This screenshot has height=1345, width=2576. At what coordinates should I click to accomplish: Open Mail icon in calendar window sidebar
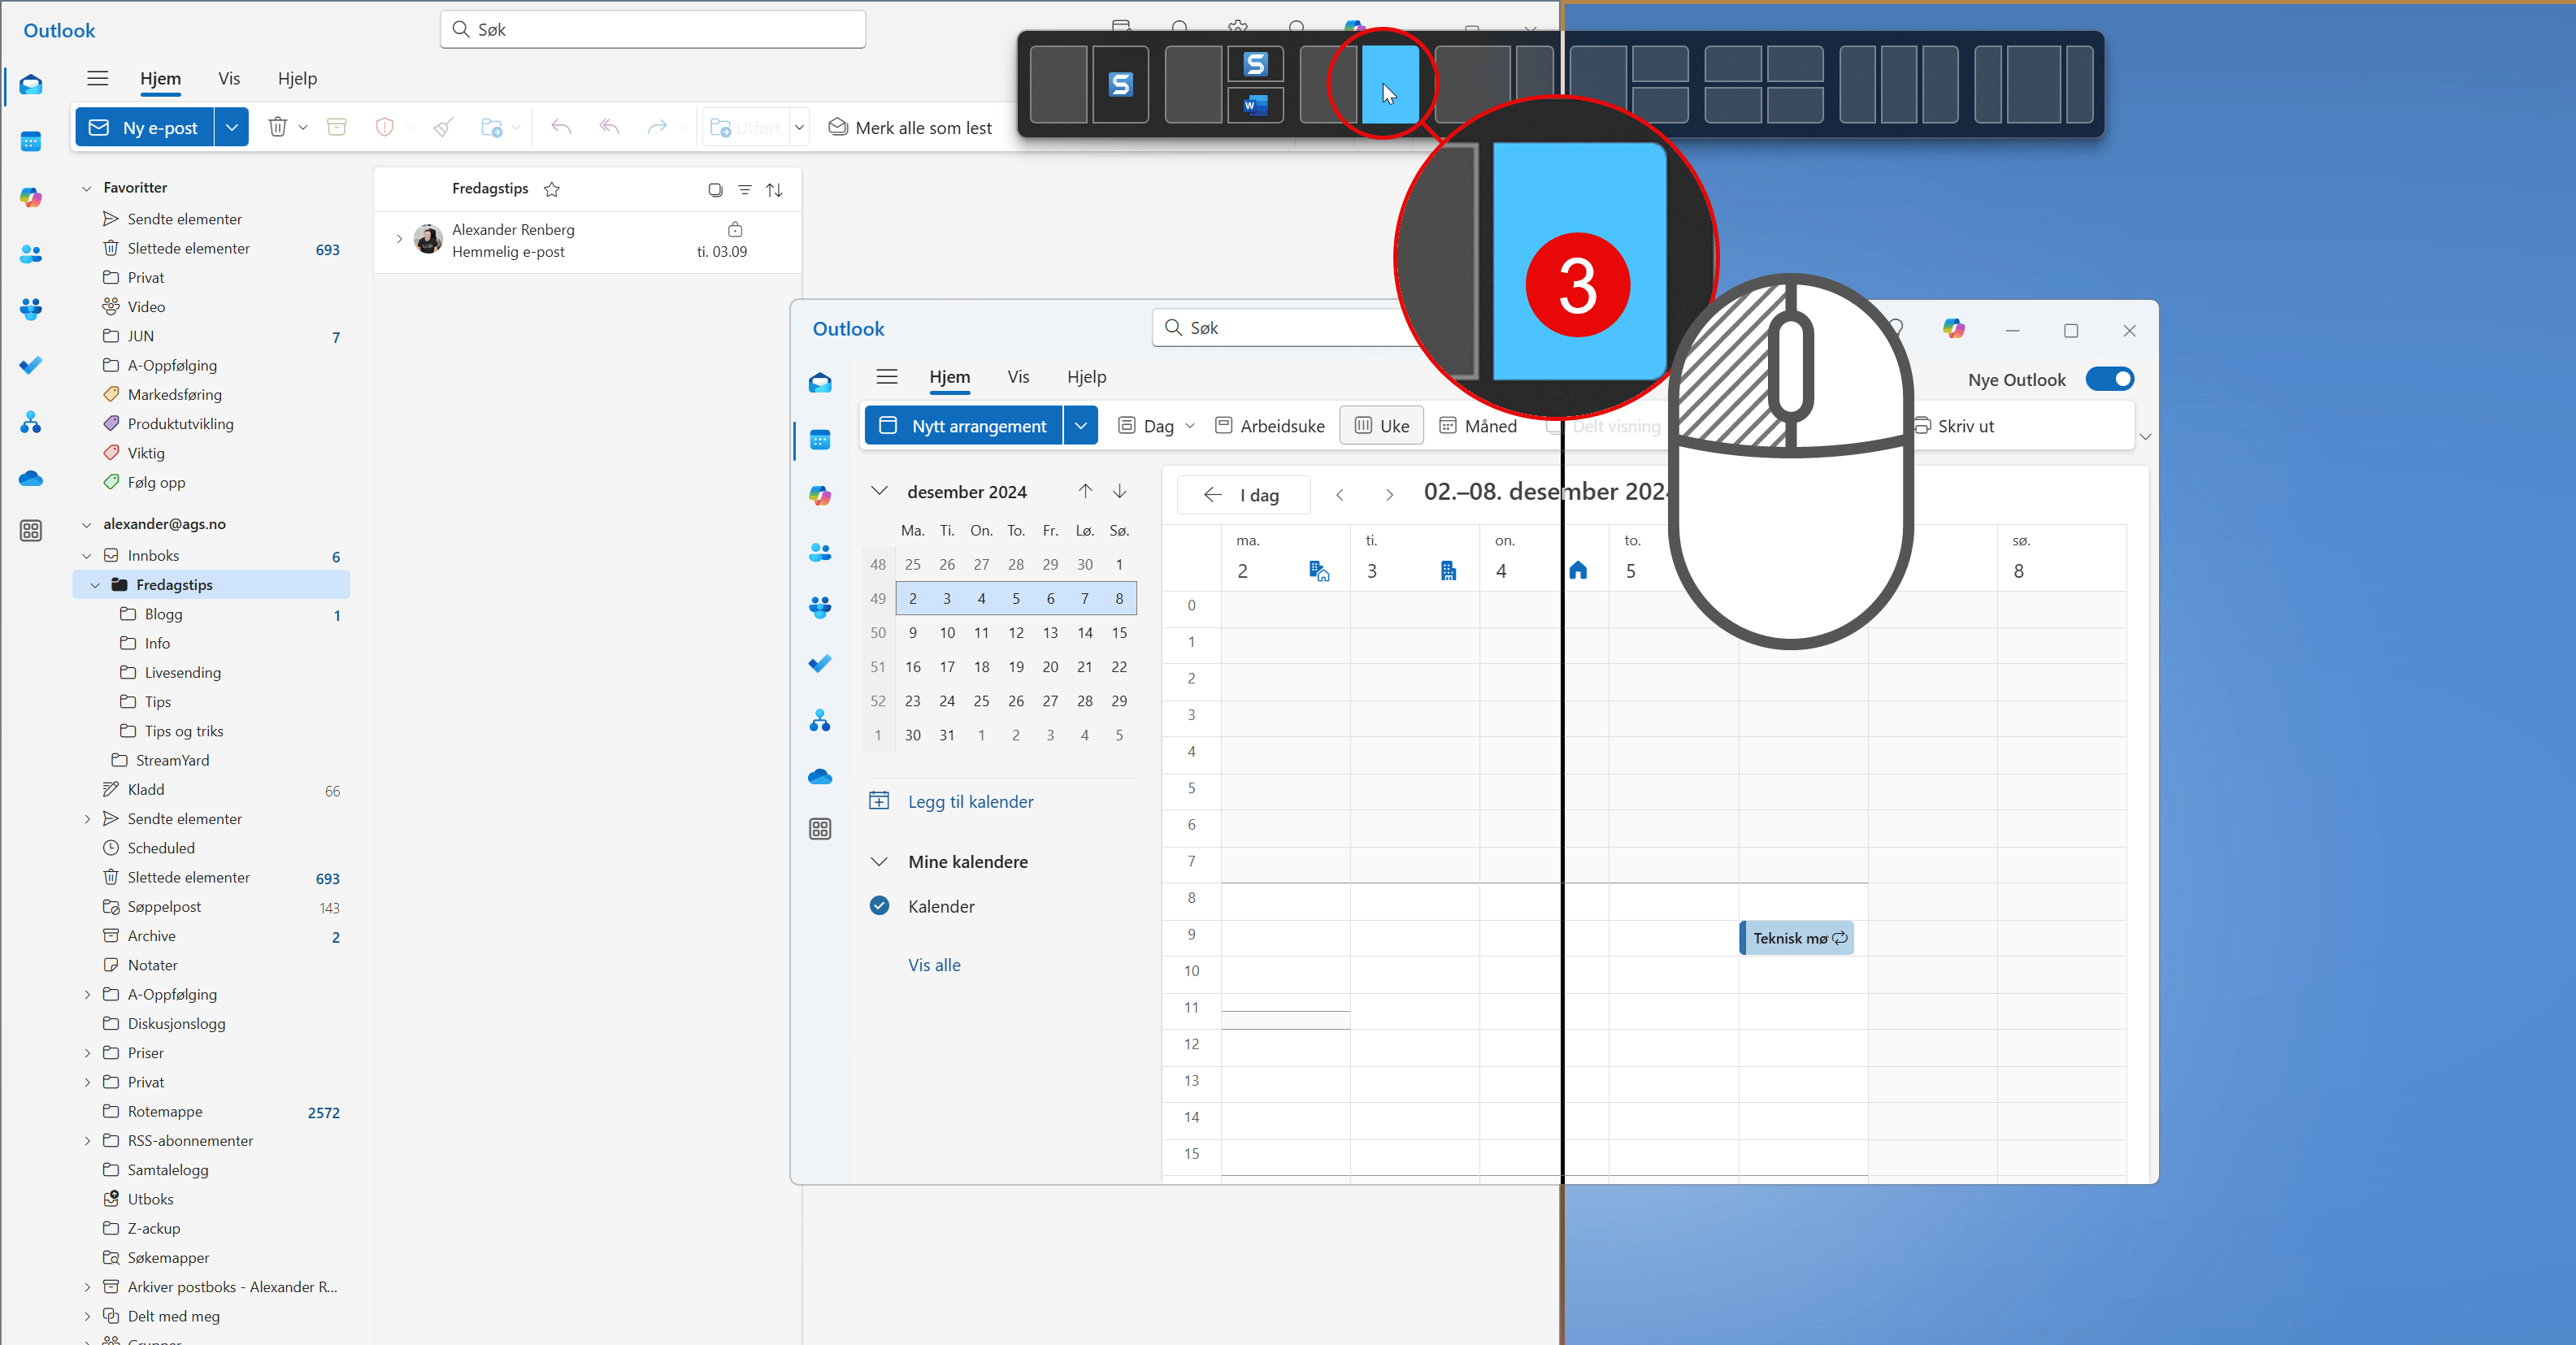click(820, 383)
